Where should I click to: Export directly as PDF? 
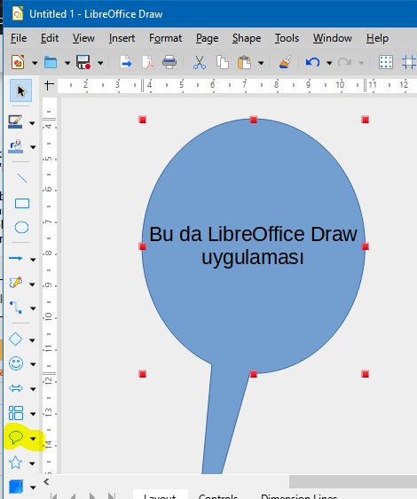pyautogui.click(x=147, y=62)
